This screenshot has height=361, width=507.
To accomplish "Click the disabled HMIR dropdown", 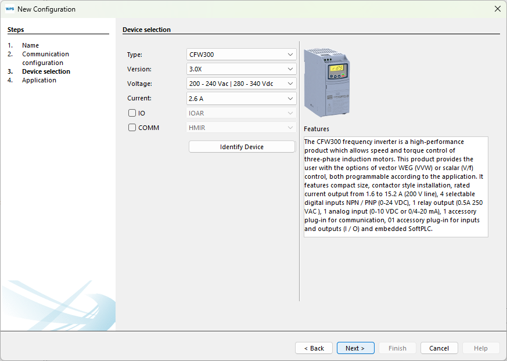I will (241, 127).
